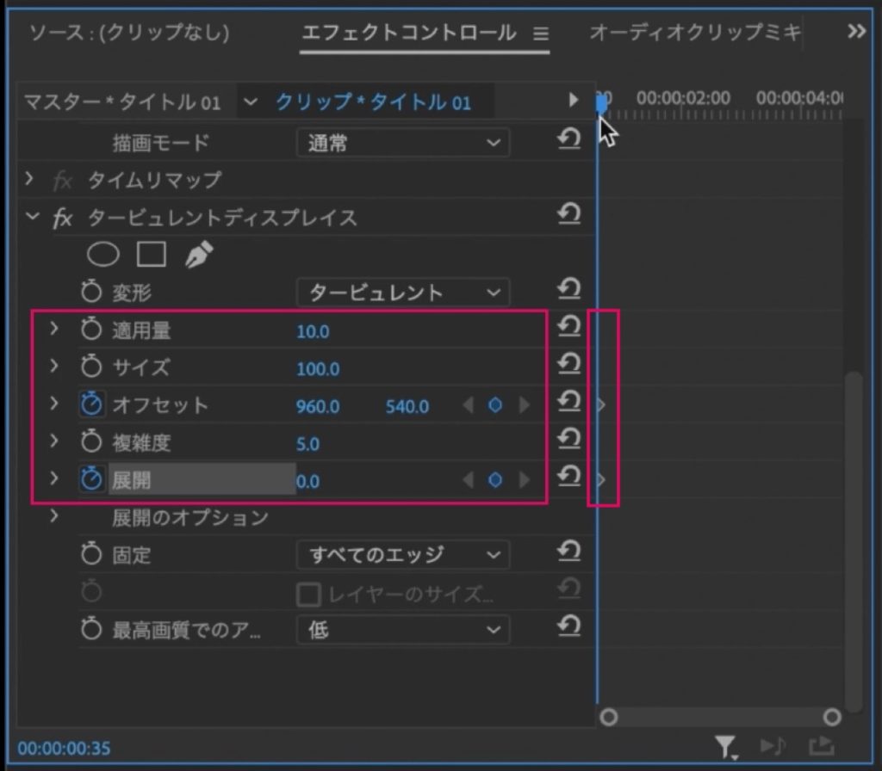Expand the サイズ parameter
Viewport: 882px width, 771px height.
coord(54,366)
